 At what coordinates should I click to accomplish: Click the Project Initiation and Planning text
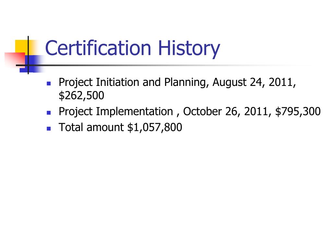tap(132, 82)
